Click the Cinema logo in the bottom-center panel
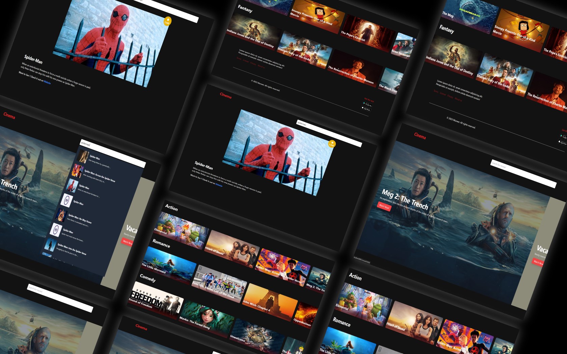This screenshot has width=567, height=354. (x=141, y=327)
